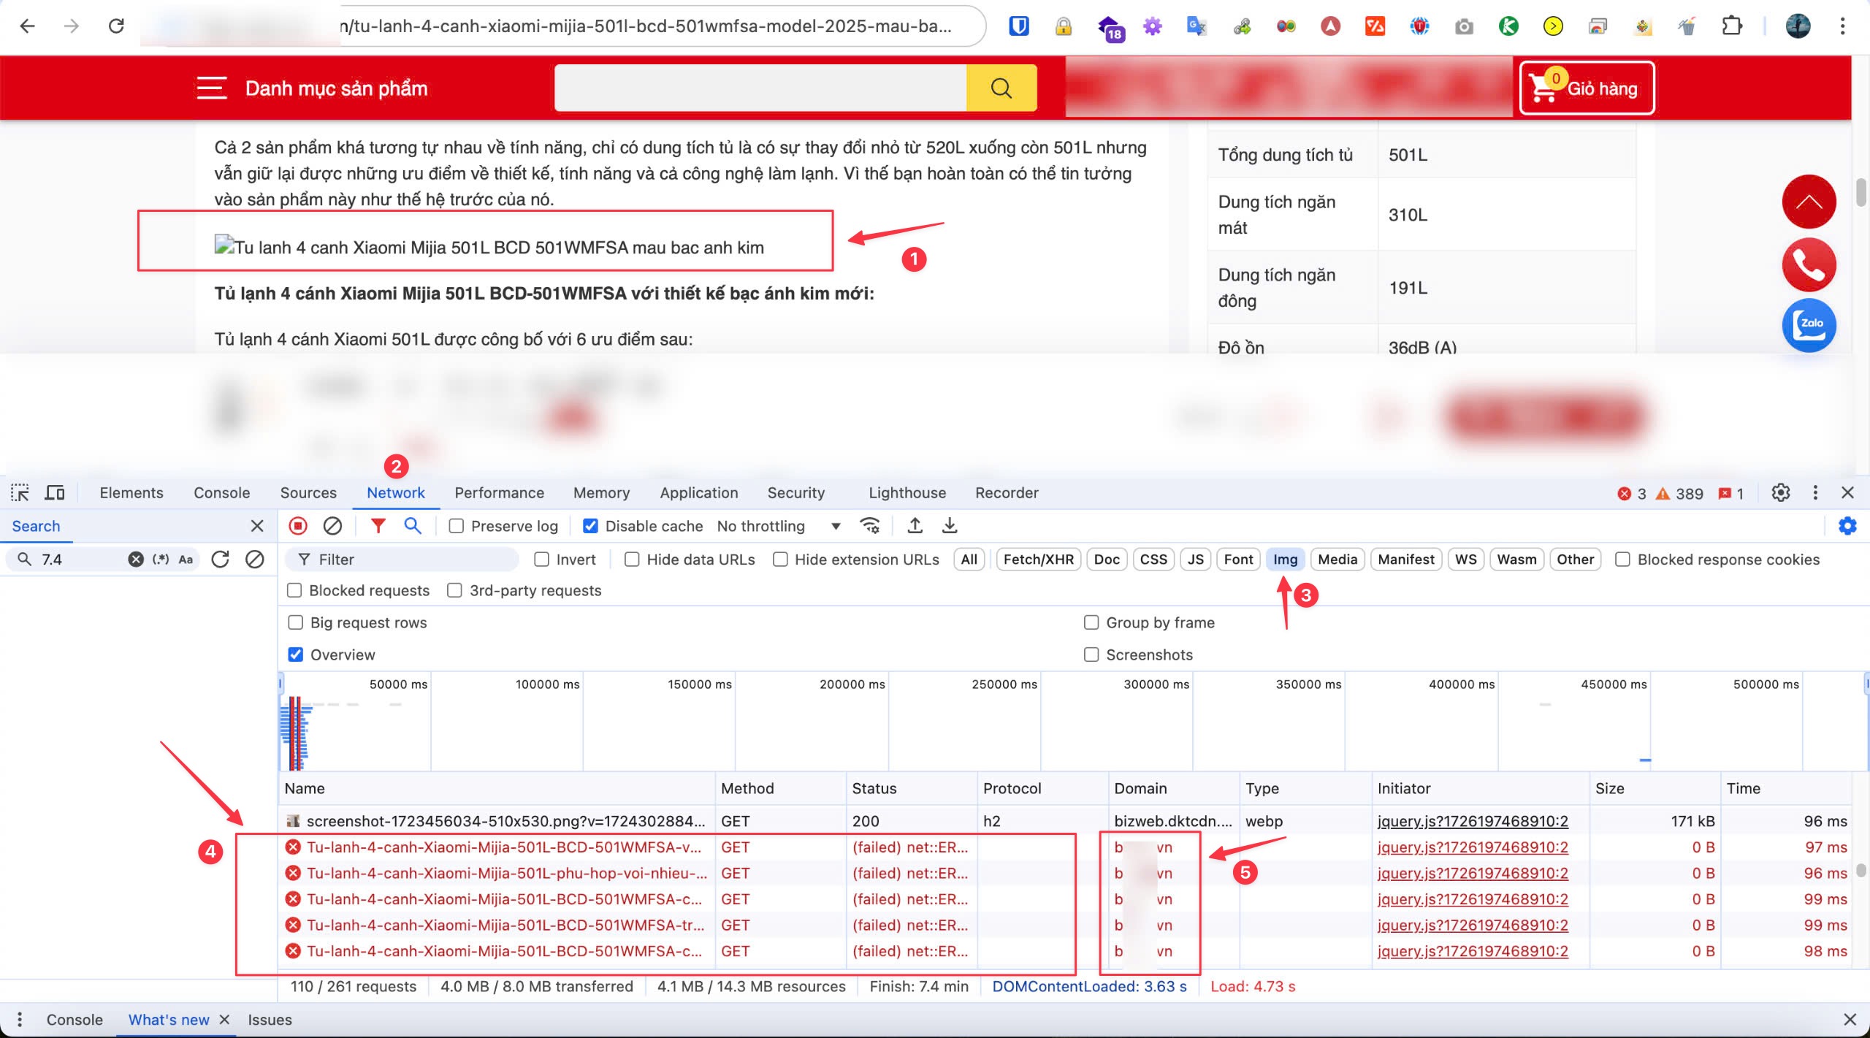Screen dimensions: 1870x1038
Task: Close the What's new drawer tab
Action: pos(224,1020)
